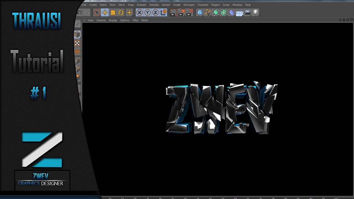The image size is (354, 199).
Task: Open the Window menu
Action: pos(237,5)
